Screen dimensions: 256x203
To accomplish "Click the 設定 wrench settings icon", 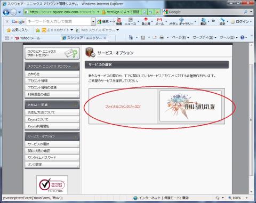I will (x=222, y=21).
